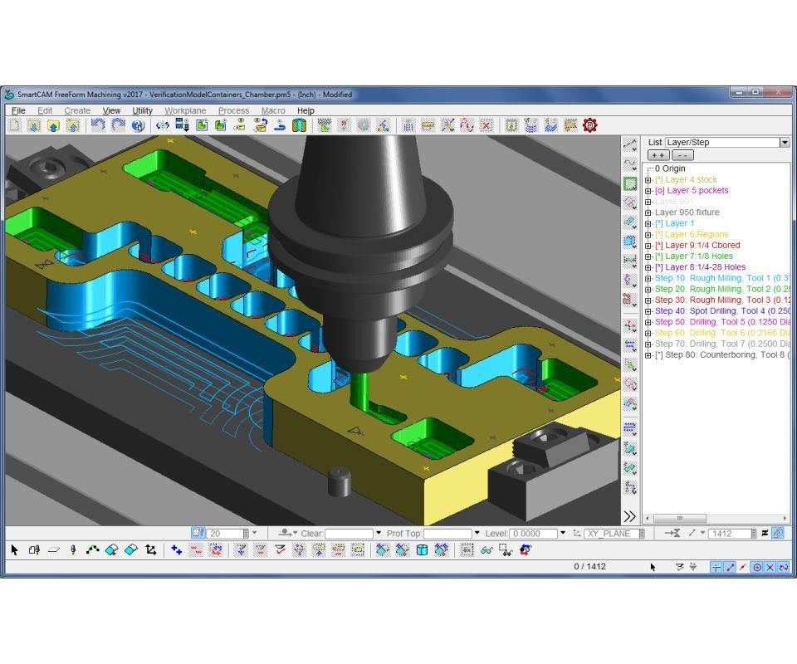Image resolution: width=797 pixels, height=664 pixels.
Task: Select Layer 9:1/4 Cbored in list
Action: (x=697, y=245)
